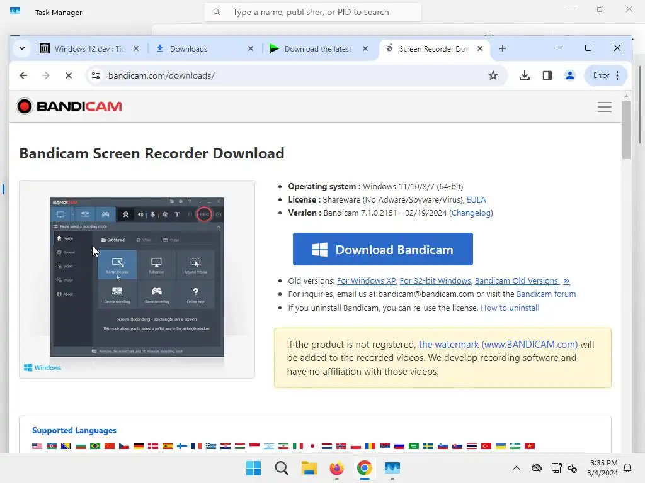Select the Germany flag language
This screenshot has height=483, width=645.
coord(139,446)
